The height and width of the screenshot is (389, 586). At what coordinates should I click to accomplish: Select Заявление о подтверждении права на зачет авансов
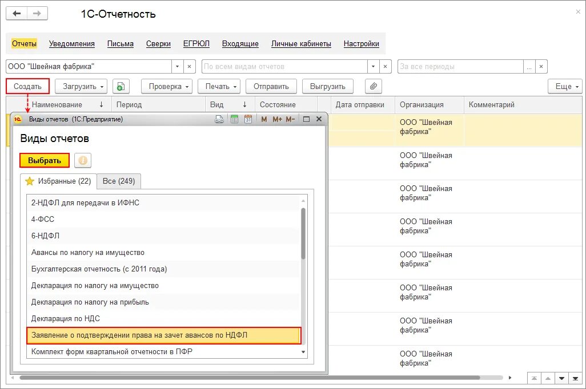[164, 335]
